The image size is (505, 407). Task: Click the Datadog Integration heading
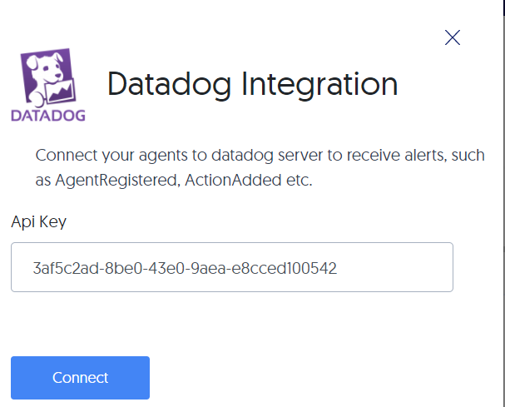(x=252, y=84)
